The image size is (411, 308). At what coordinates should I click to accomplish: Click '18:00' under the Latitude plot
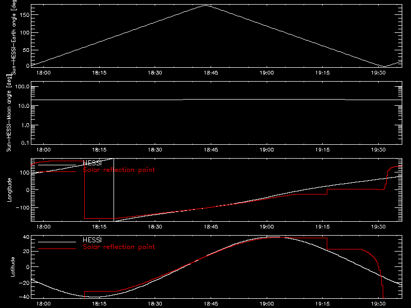click(44, 304)
